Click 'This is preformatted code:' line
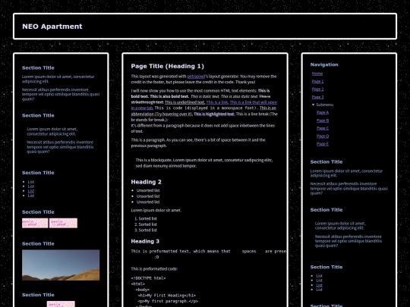Image resolution: width=410 pixels, height=307 pixels. pos(154,268)
